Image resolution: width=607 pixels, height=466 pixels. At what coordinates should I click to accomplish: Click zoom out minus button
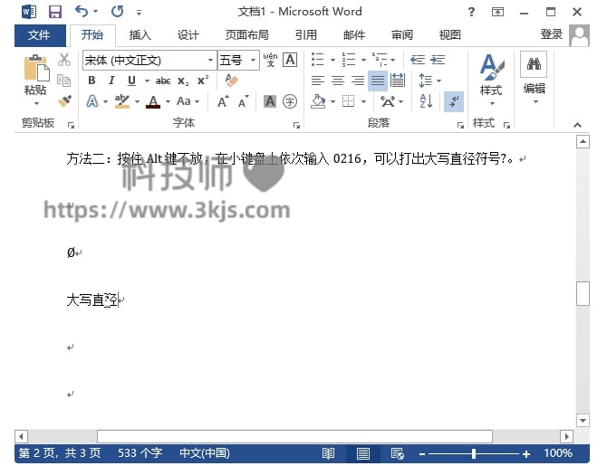[x=422, y=454]
